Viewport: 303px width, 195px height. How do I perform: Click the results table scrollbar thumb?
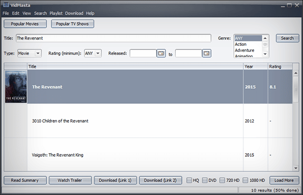pyautogui.click(x=295, y=89)
